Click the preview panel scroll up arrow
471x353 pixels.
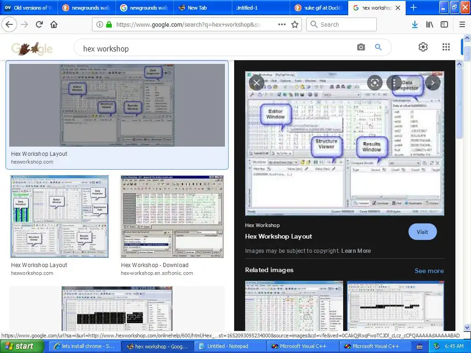[459, 64]
